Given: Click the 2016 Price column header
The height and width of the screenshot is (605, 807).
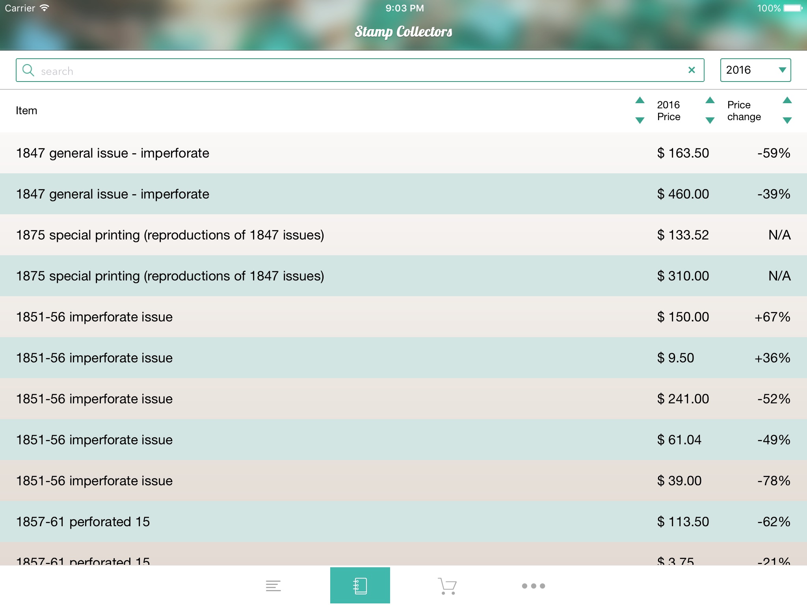Looking at the screenshot, I should coord(668,111).
